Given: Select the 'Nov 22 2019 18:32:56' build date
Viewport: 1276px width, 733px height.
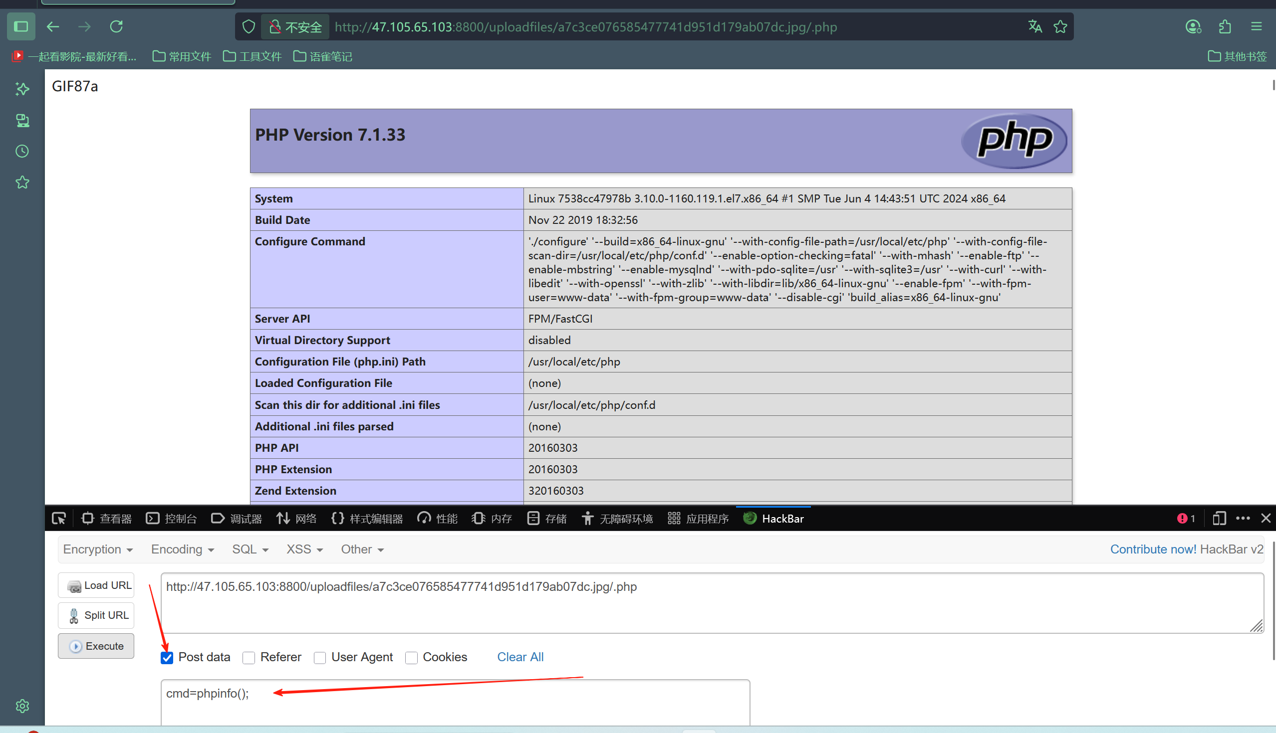Looking at the screenshot, I should (x=583, y=220).
